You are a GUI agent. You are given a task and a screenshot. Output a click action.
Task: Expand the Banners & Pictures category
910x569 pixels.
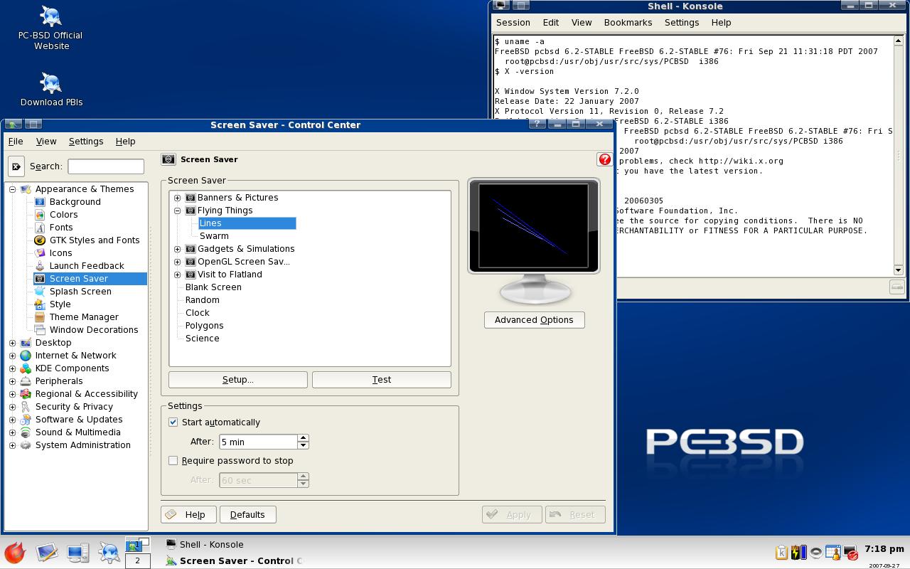point(178,198)
